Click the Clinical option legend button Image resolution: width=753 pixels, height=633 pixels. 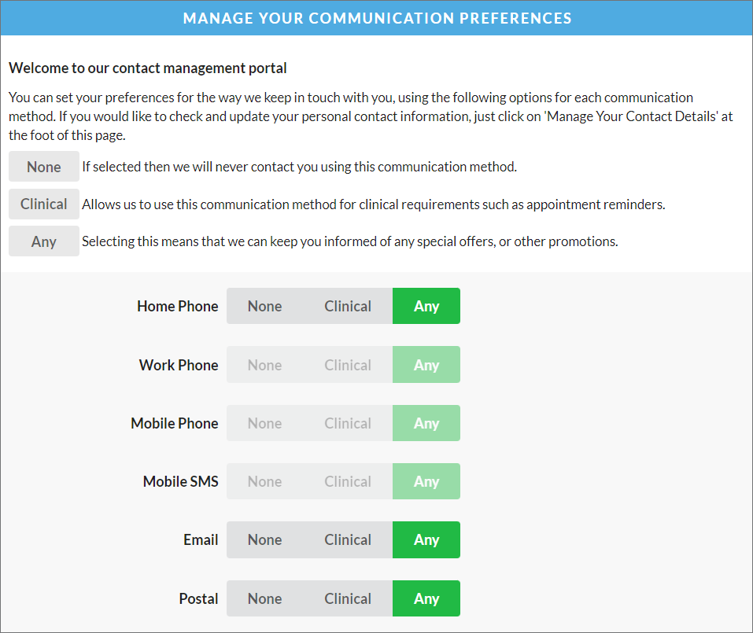point(43,204)
